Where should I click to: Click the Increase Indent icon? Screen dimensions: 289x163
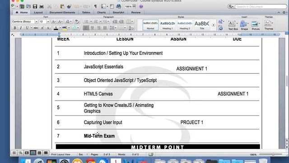[x=121, y=22]
